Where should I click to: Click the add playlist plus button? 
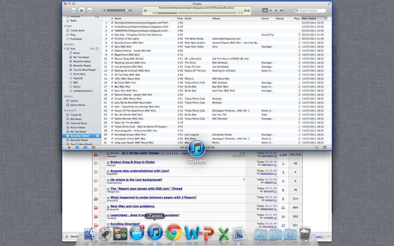point(69,147)
